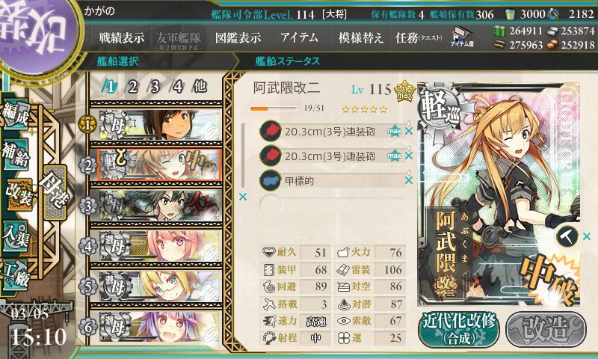Image resolution: width=598 pixels, height=359 pixels.
Task: Remove the expansion slot item via X
Action: coord(587,237)
